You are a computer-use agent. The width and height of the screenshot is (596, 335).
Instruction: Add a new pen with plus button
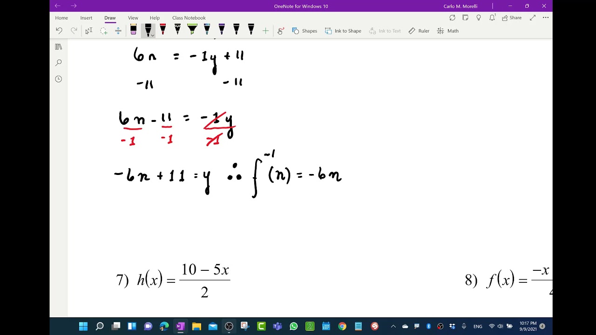coord(265,31)
